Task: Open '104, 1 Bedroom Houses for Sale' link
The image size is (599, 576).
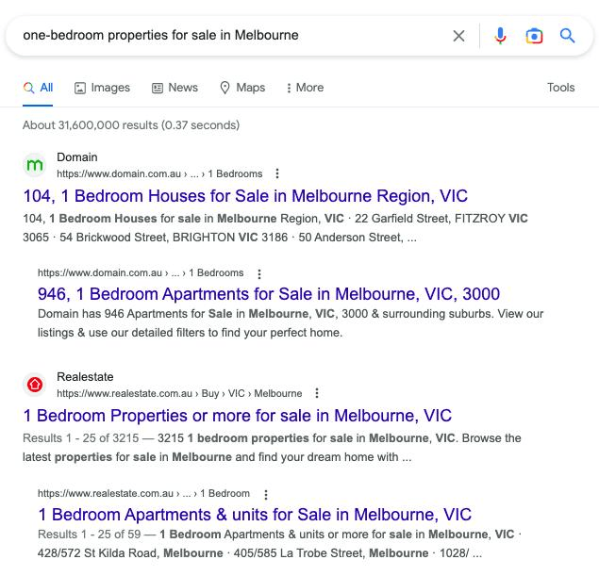Action: tap(245, 196)
